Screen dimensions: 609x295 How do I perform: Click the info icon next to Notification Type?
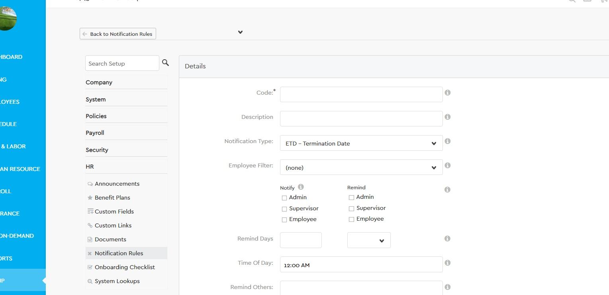coord(447,141)
